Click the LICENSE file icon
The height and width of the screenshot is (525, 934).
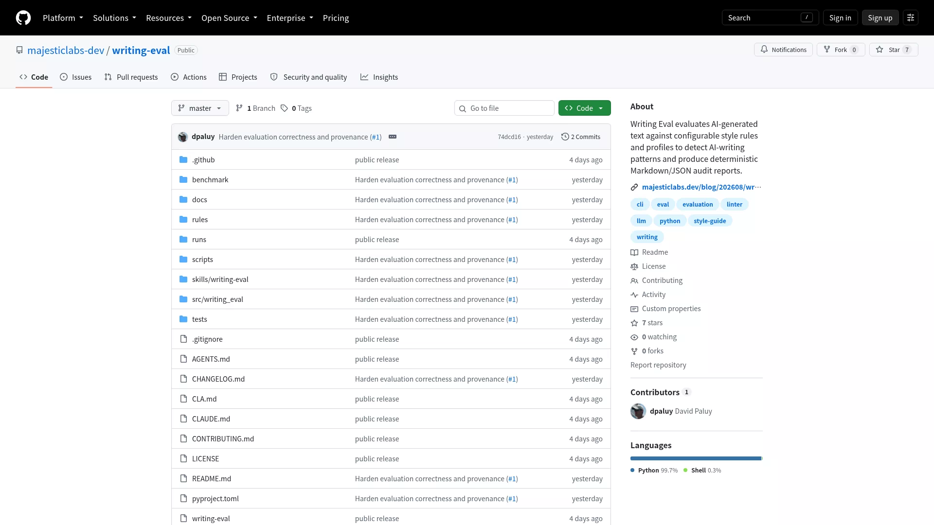(x=183, y=459)
